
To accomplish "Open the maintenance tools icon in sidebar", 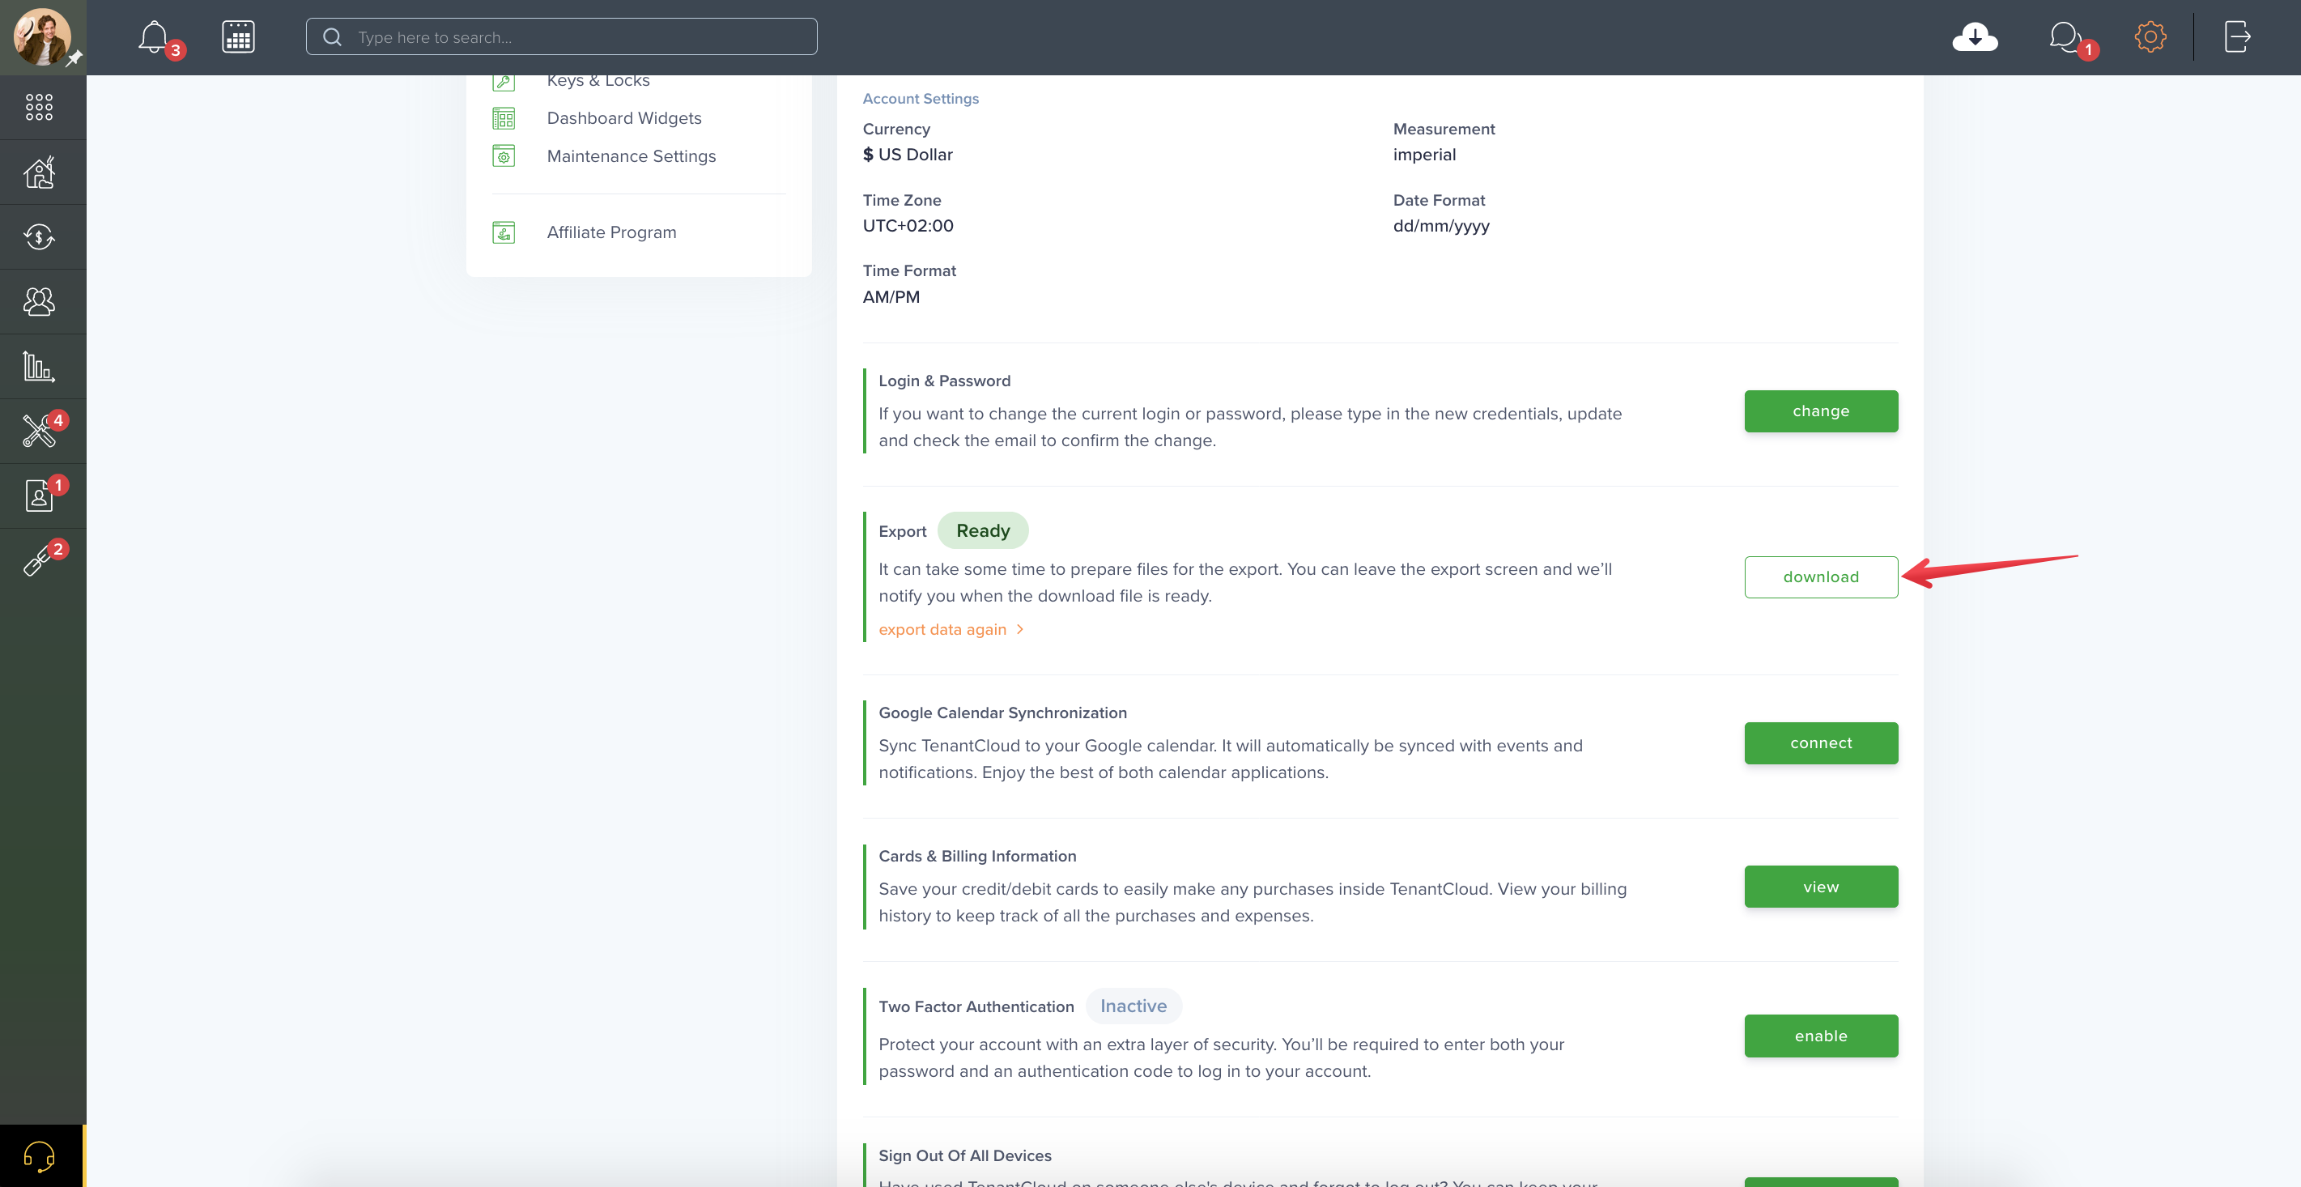I will pos(40,431).
